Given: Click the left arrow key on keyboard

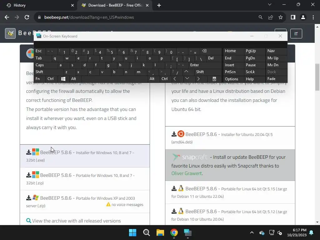Looking at the screenshot, I should coord(175,79).
